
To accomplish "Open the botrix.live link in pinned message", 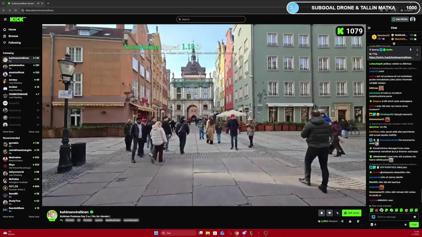I will tap(391, 57).
